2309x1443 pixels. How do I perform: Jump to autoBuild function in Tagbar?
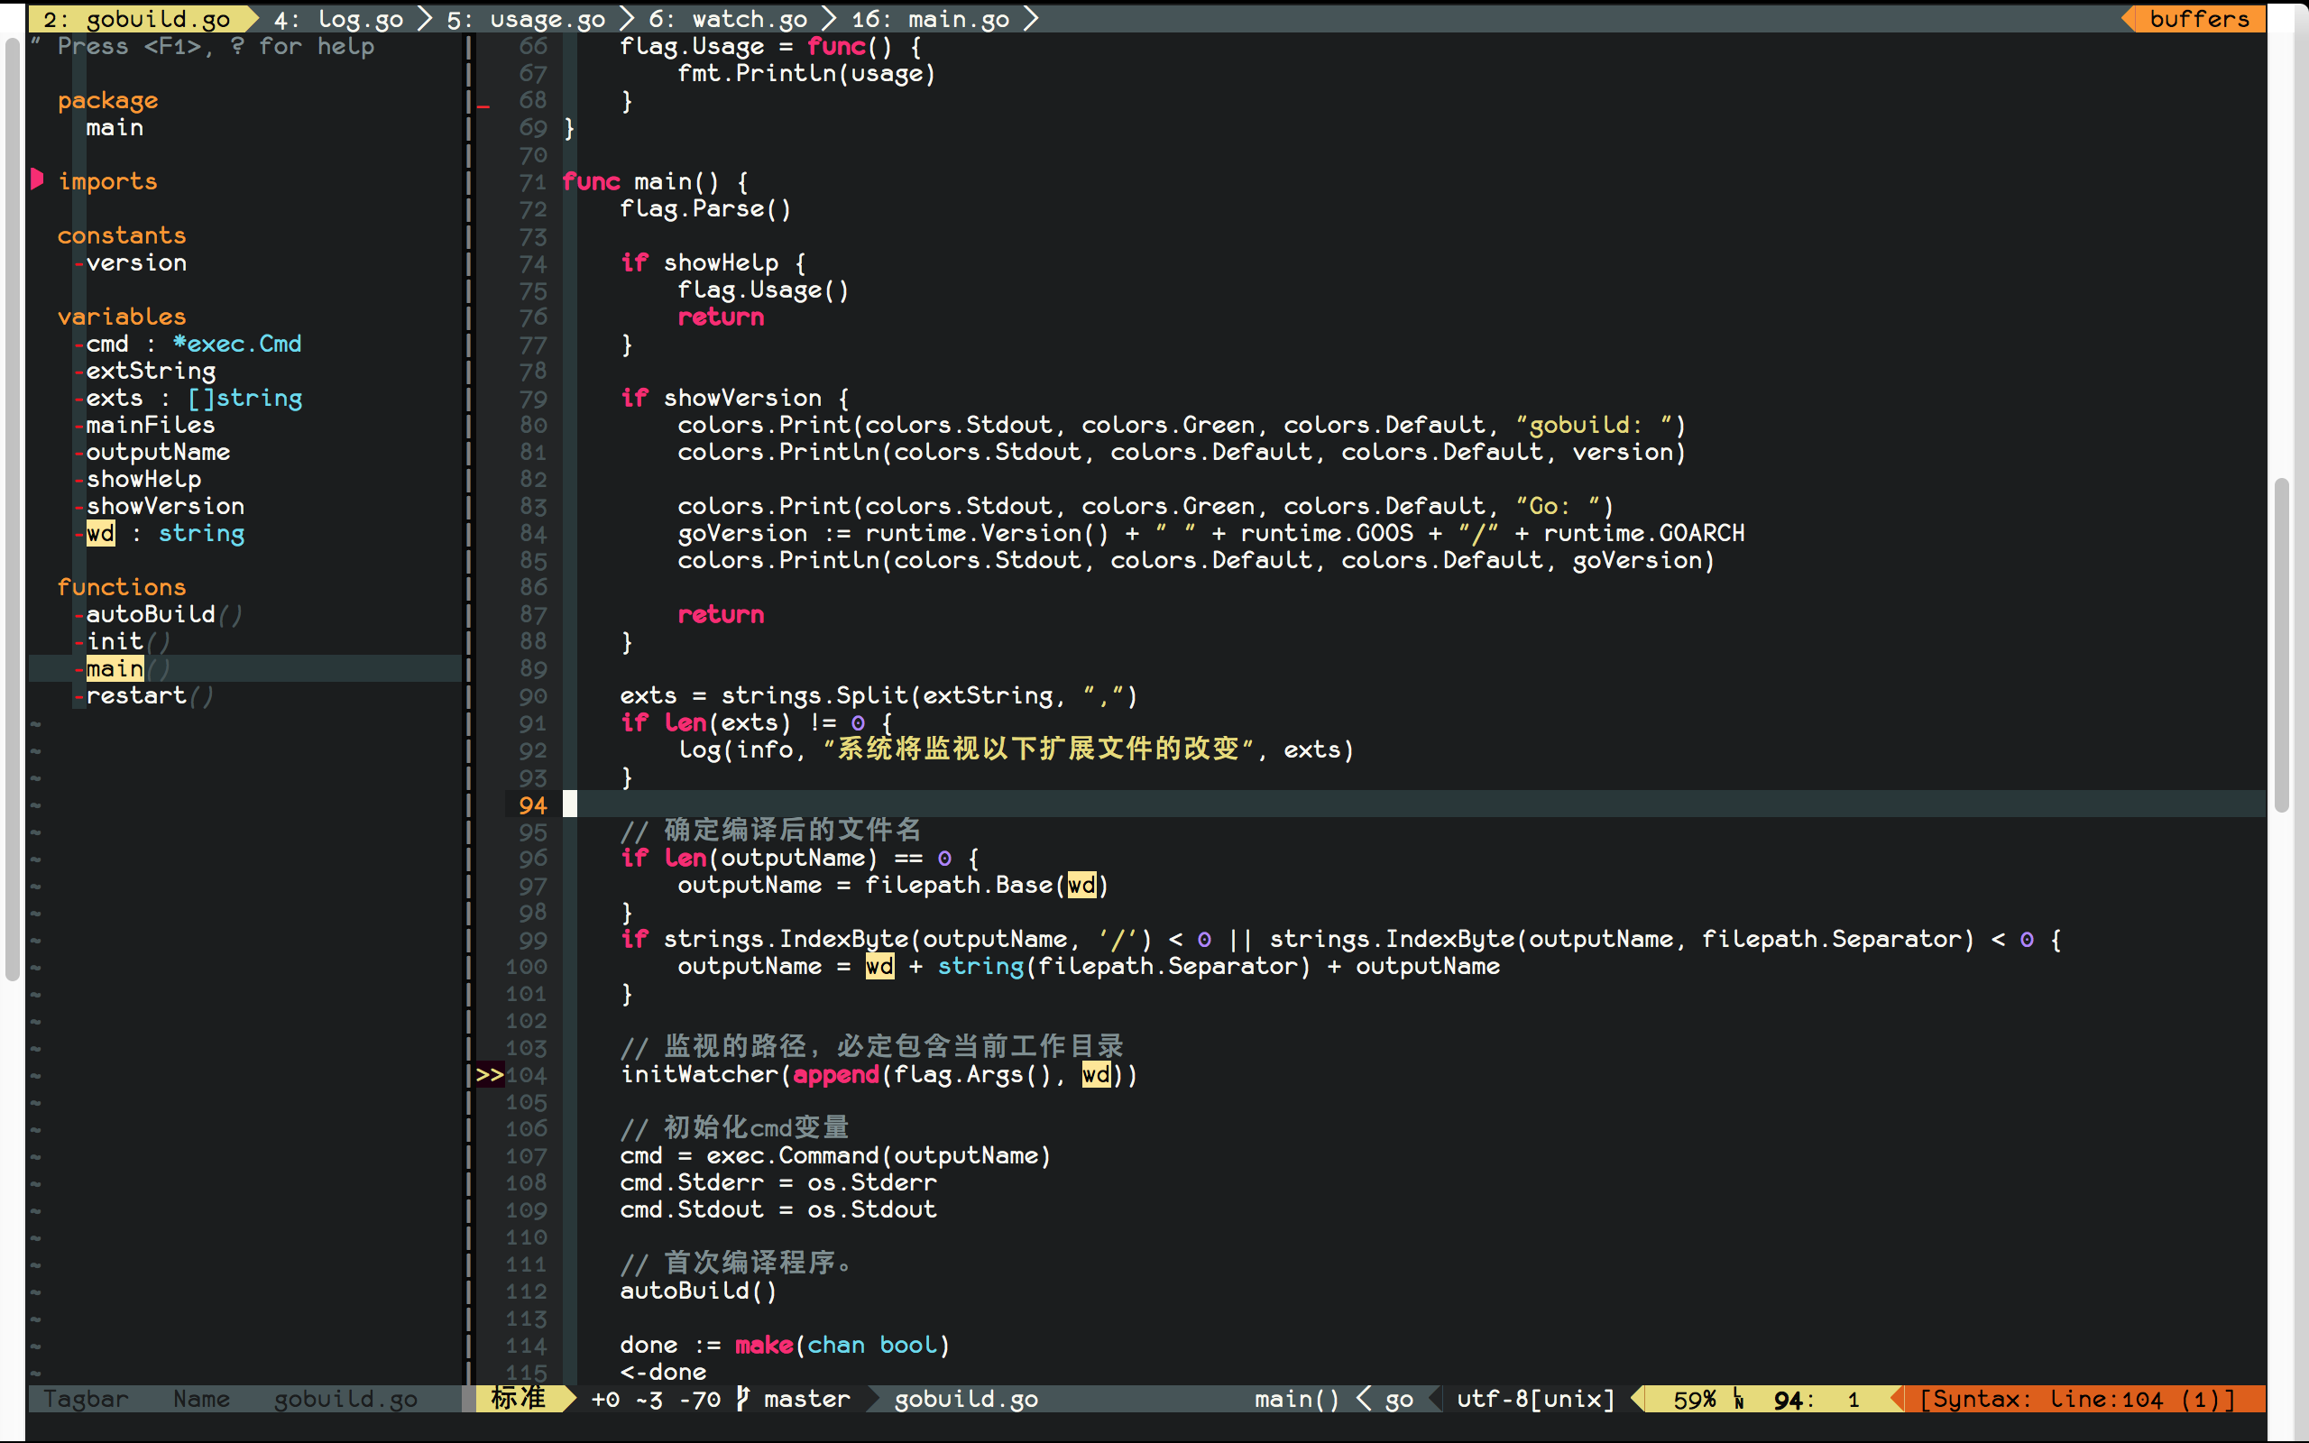(151, 613)
